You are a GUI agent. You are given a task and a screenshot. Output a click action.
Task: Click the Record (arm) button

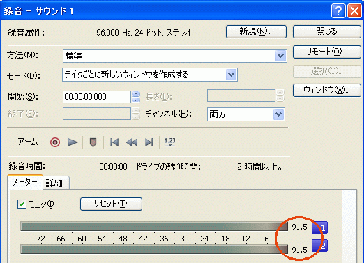(55, 142)
